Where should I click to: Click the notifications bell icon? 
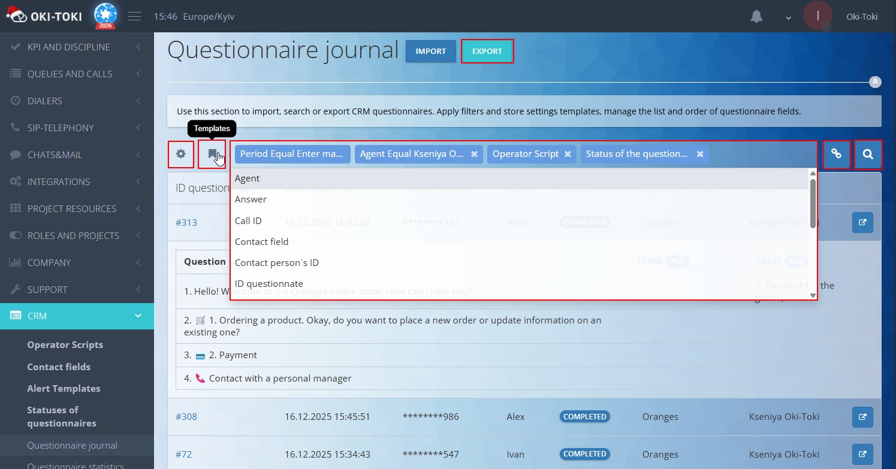(756, 16)
